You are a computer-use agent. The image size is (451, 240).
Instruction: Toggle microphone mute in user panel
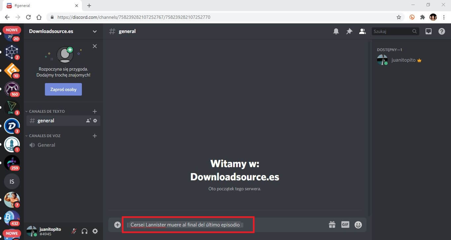pyautogui.click(x=74, y=231)
